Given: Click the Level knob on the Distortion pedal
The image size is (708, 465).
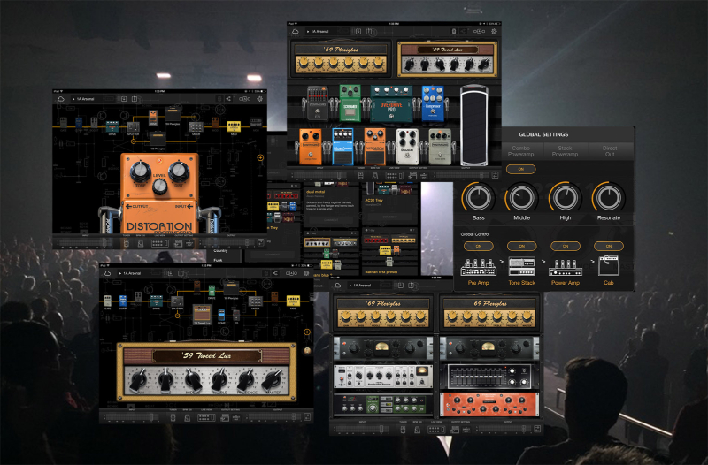Looking at the screenshot, I should [x=160, y=186].
